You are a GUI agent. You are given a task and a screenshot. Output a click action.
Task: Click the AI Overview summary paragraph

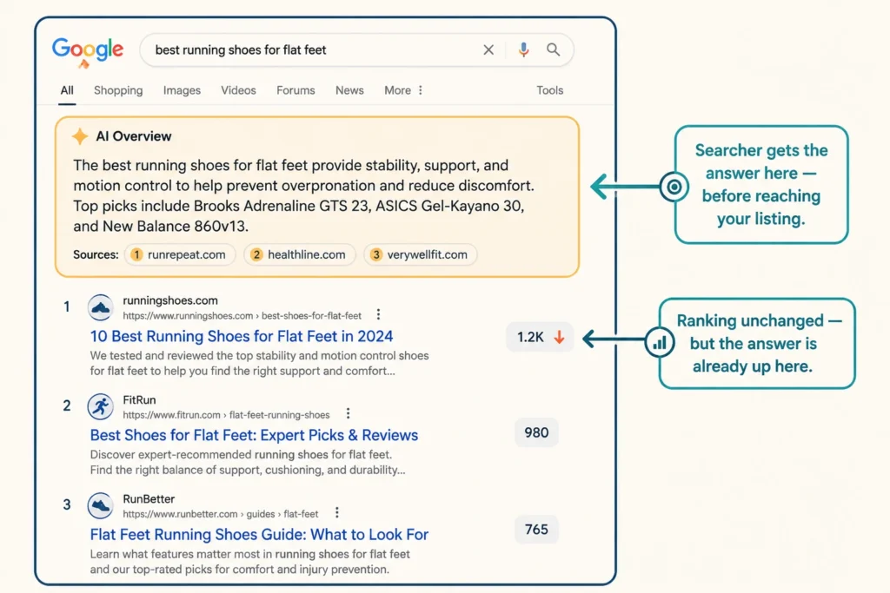pos(303,195)
